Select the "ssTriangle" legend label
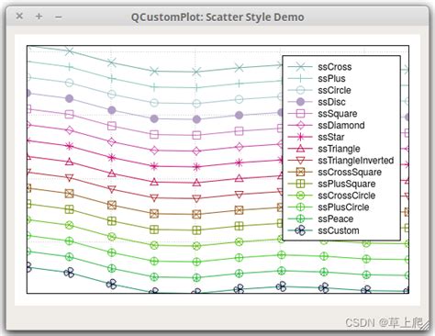The image size is (435, 336). point(339,149)
